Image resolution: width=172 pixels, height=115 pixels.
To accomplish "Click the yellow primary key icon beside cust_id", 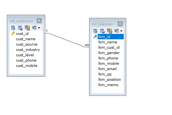I will pyautogui.click(x=13, y=33).
